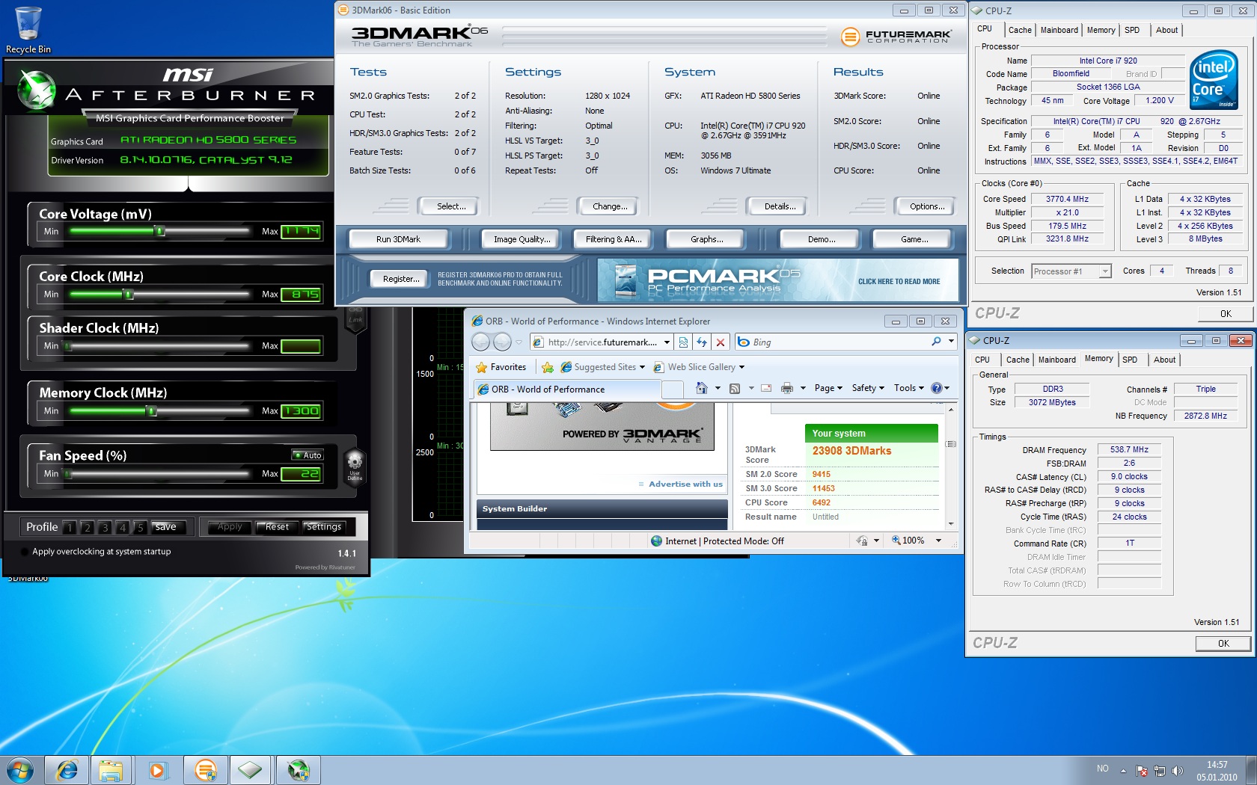Open the IE Safety menu dropdown
1257x785 pixels.
pyautogui.click(x=868, y=388)
